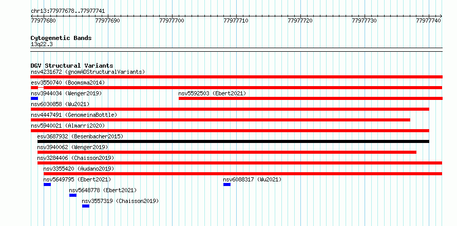Viewport: 457px width, 226px height.
Task: Open nsv5592503 (Ebert2021) label
Action: tap(212, 93)
